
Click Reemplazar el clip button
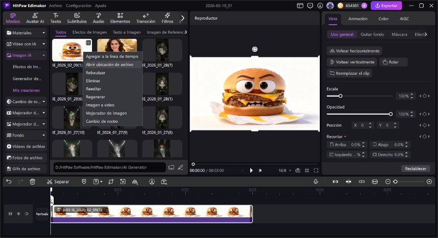click(349, 73)
